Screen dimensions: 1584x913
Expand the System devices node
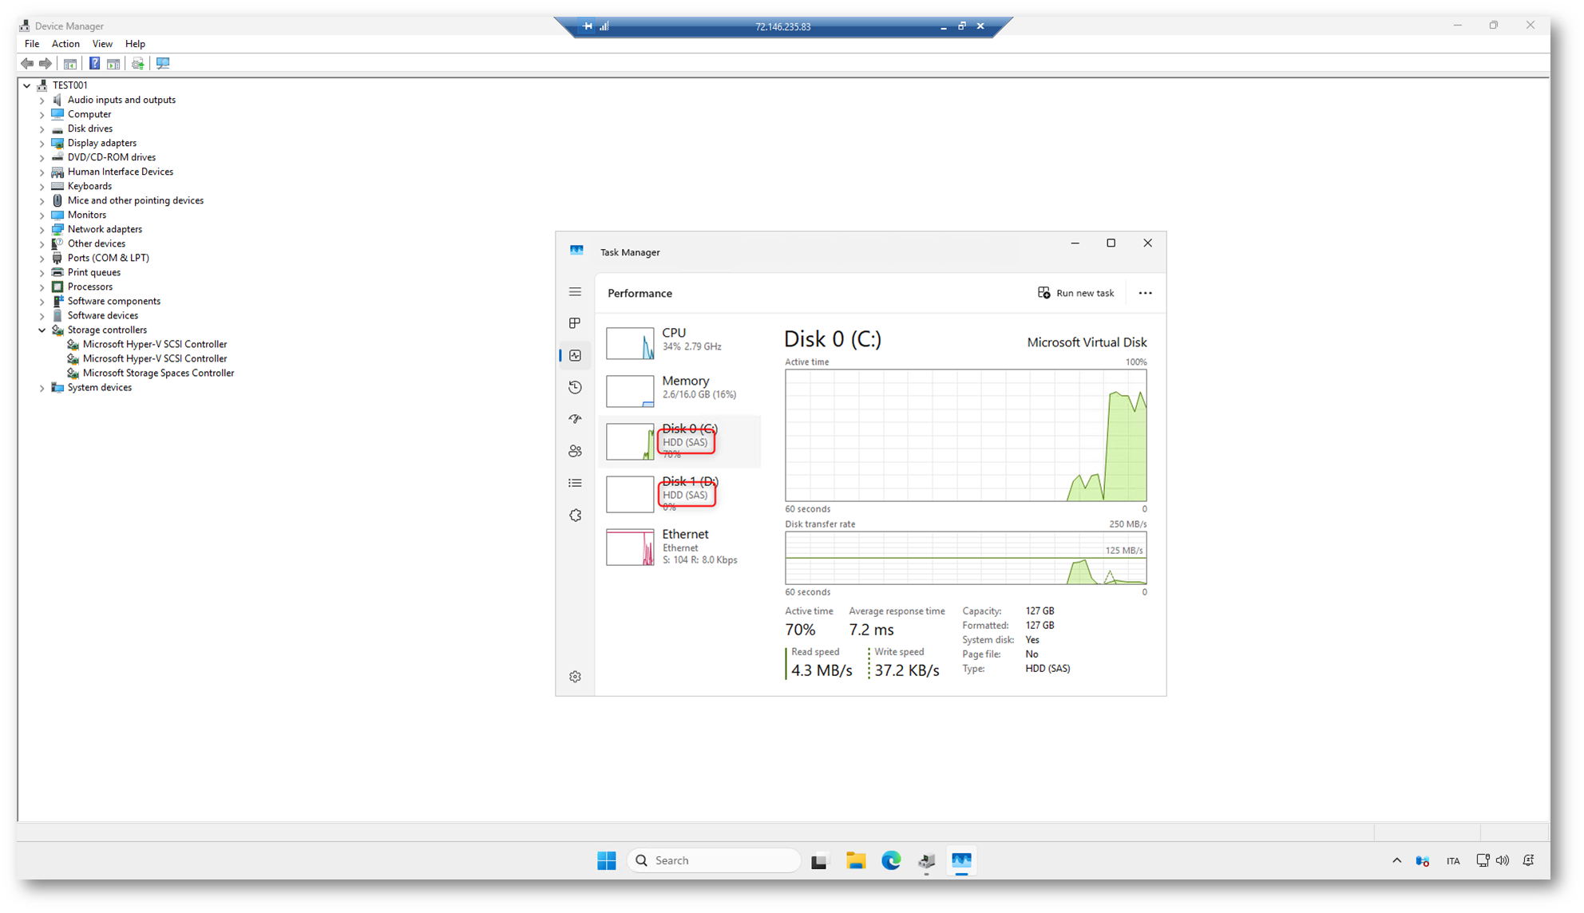point(42,388)
